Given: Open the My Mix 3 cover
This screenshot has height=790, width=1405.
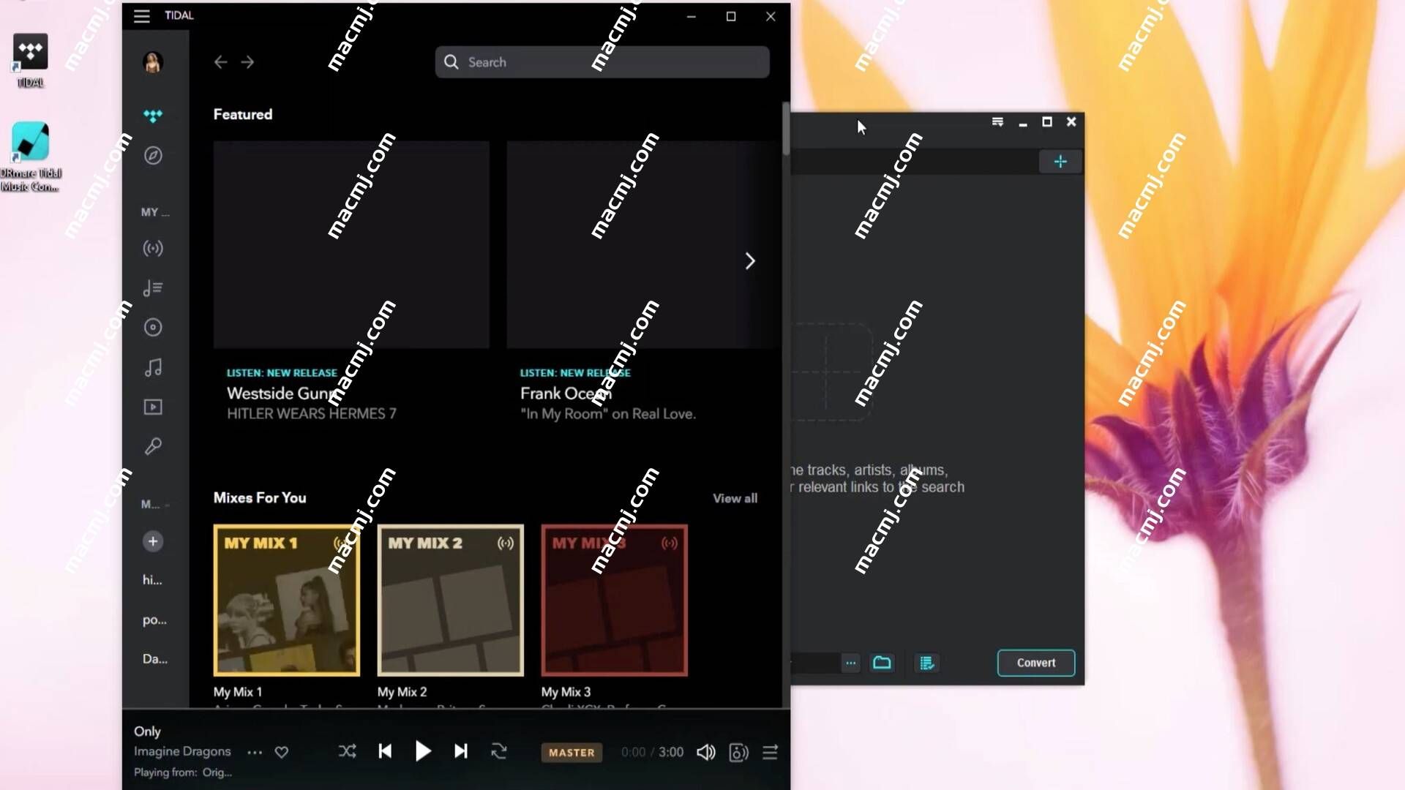Looking at the screenshot, I should 615,600.
